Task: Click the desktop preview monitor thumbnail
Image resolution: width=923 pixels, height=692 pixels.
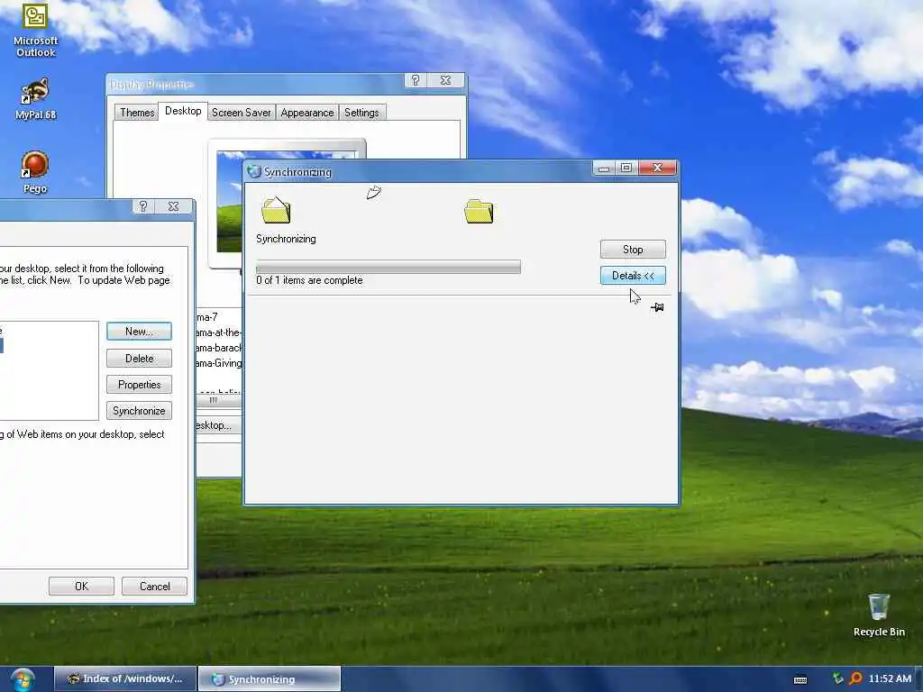Action: (x=228, y=202)
